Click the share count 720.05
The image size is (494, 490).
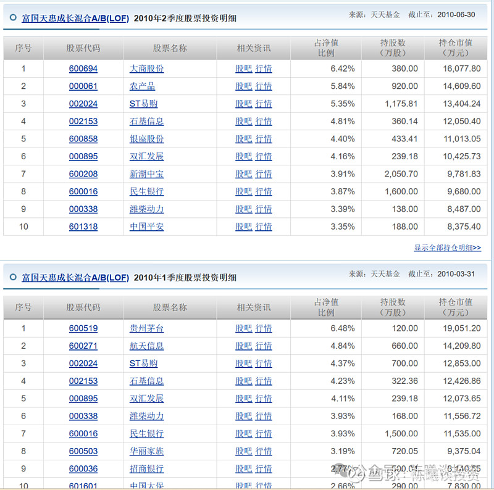click(405, 451)
